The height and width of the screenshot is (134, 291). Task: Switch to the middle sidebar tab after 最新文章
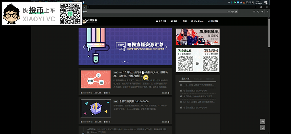click(198, 78)
